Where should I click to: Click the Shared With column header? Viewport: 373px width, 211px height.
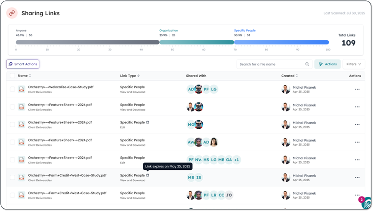click(x=196, y=76)
